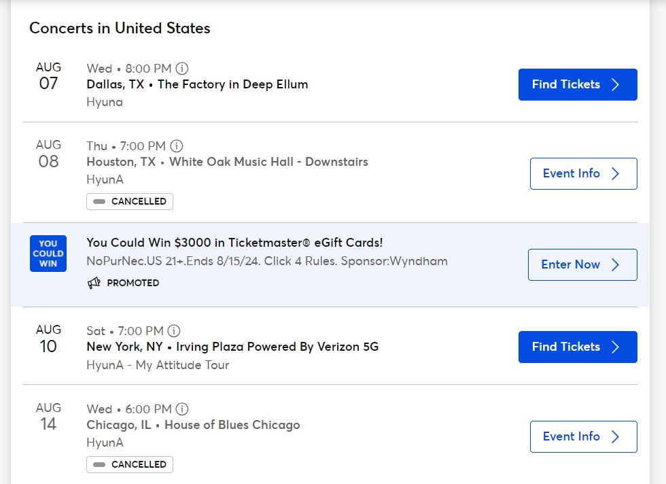
Task: Find Tickets for Dallas concert
Action: coord(577,84)
